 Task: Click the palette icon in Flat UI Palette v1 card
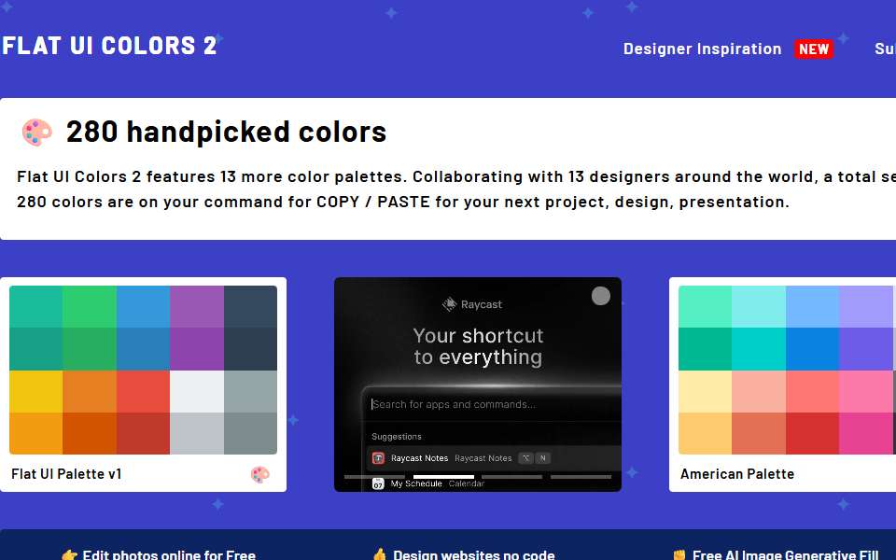pyautogui.click(x=260, y=474)
